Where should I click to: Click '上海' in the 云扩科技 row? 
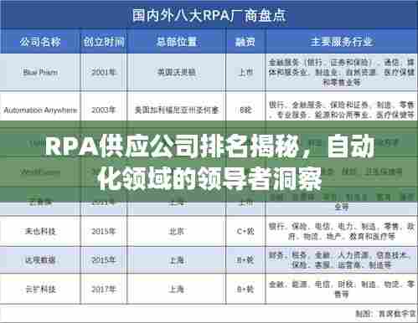point(177,290)
